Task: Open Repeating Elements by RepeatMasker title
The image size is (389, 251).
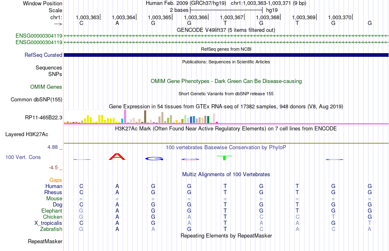Action: pyautogui.click(x=226, y=235)
